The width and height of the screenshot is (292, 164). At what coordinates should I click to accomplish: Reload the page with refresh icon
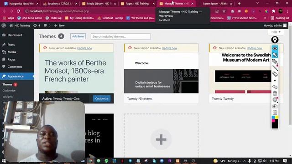(x=18, y=11)
